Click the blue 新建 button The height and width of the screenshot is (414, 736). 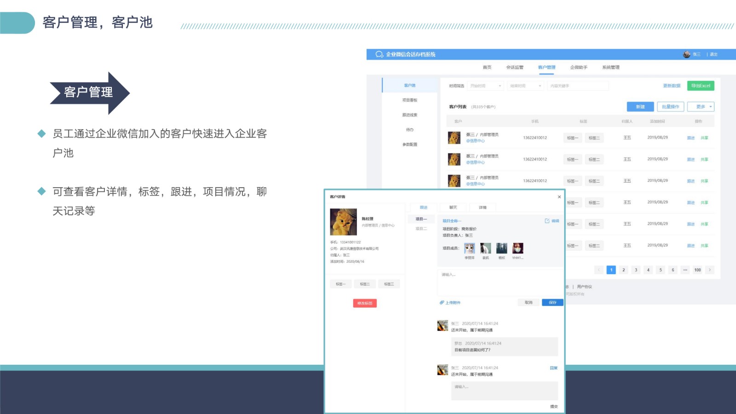[x=640, y=107]
